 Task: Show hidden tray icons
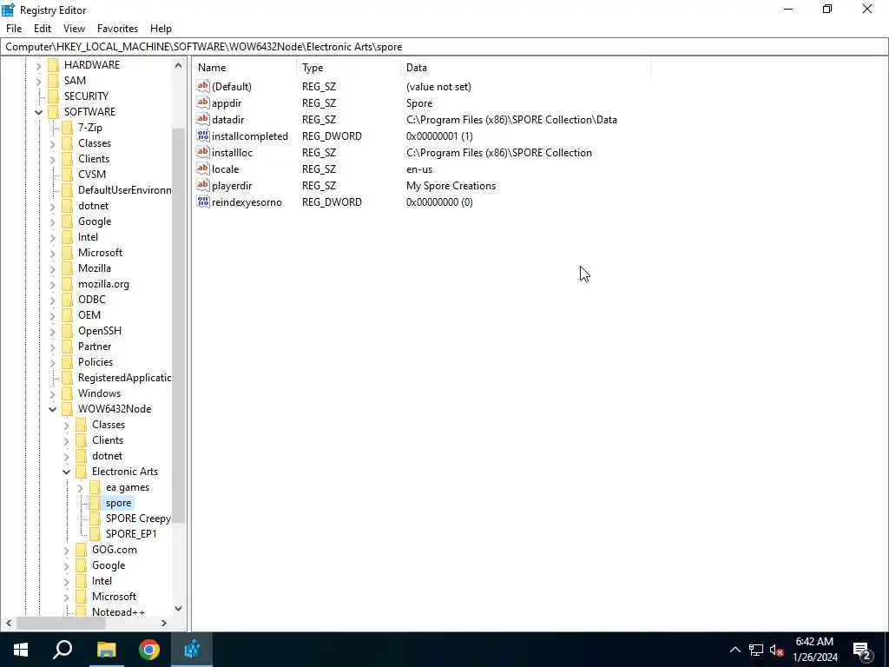pos(734,650)
